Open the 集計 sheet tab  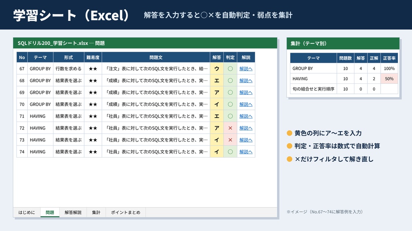96,213
